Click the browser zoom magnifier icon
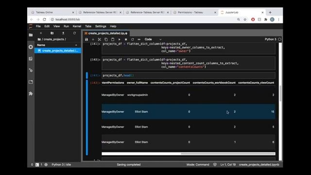 (x=239, y=19)
